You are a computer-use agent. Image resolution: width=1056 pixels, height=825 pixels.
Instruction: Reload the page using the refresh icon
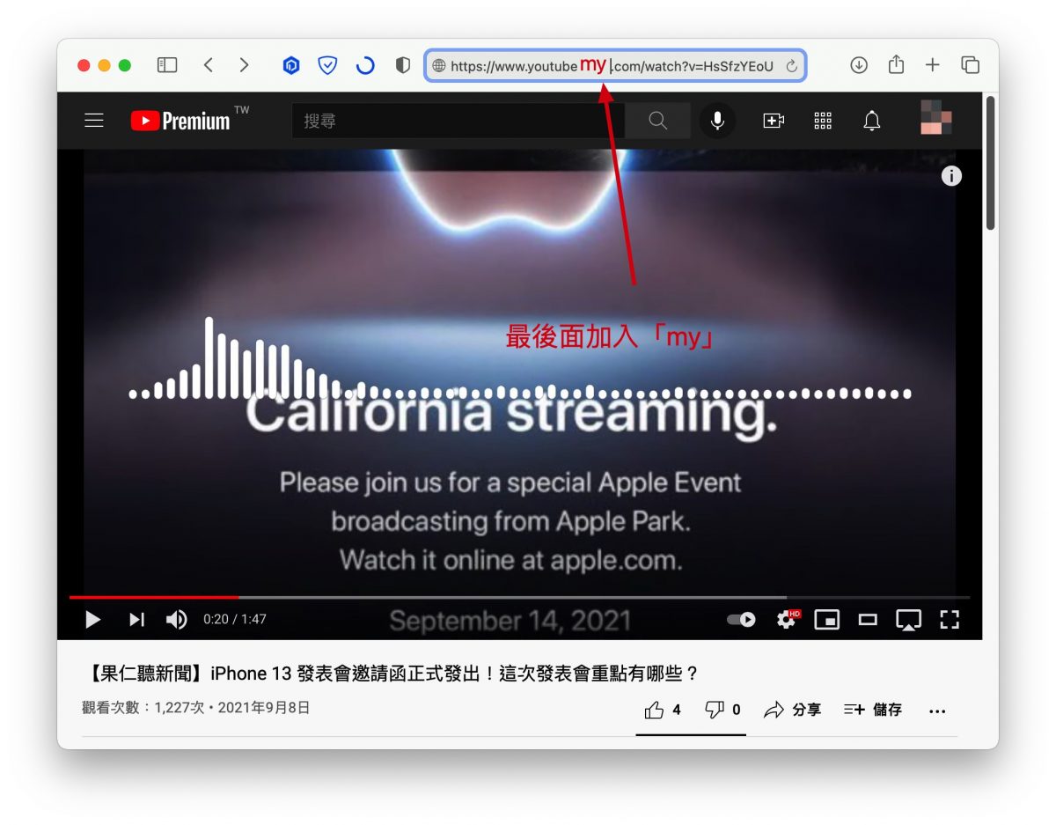791,66
